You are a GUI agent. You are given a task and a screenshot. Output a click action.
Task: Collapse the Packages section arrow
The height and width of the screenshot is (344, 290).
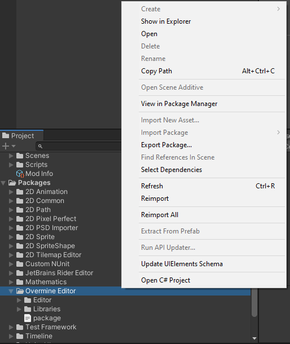[3, 183]
